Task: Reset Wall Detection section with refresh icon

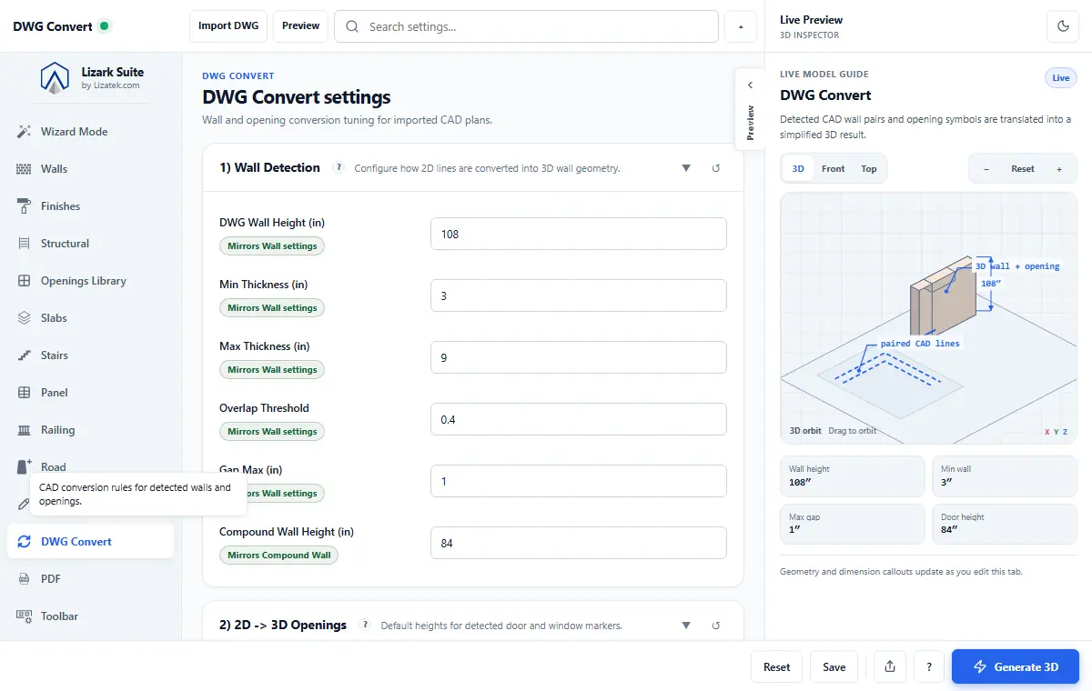Action: [715, 168]
